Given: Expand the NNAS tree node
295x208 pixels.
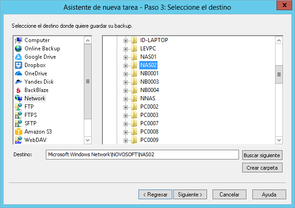Looking at the screenshot, I should [126, 99].
